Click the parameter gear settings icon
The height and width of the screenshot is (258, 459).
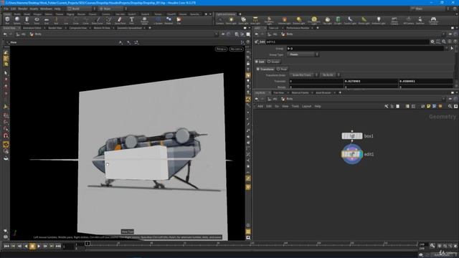coord(432,42)
